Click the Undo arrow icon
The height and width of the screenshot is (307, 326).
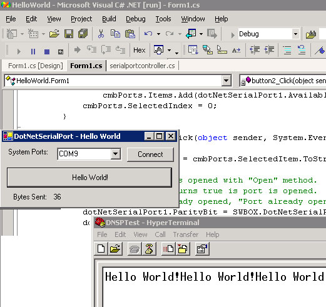click(x=148, y=34)
